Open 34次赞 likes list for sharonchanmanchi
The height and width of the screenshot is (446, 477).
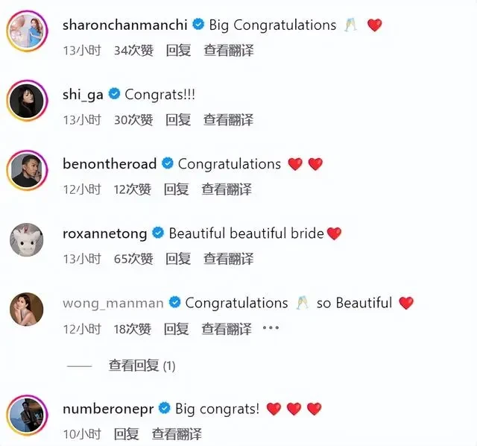point(133,50)
